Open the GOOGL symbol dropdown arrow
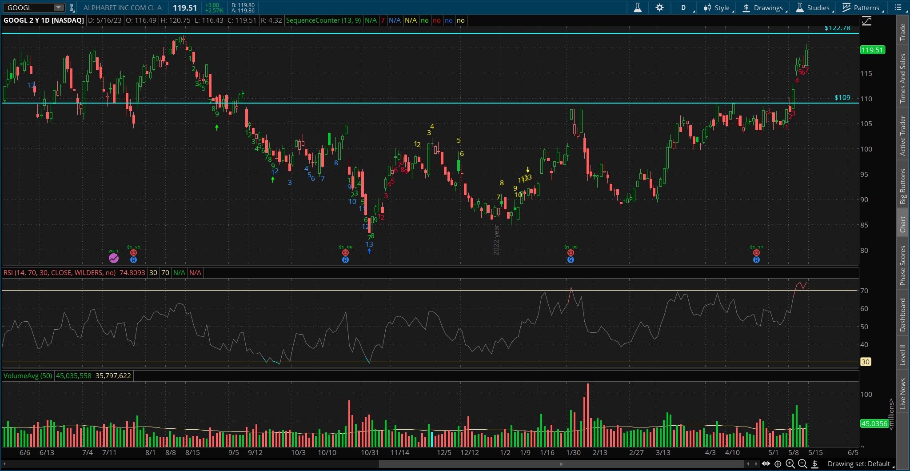 [58, 8]
